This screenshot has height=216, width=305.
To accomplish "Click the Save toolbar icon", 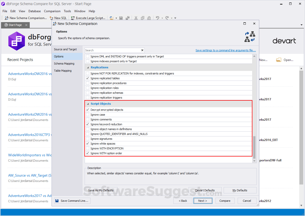I will click(121, 18).
